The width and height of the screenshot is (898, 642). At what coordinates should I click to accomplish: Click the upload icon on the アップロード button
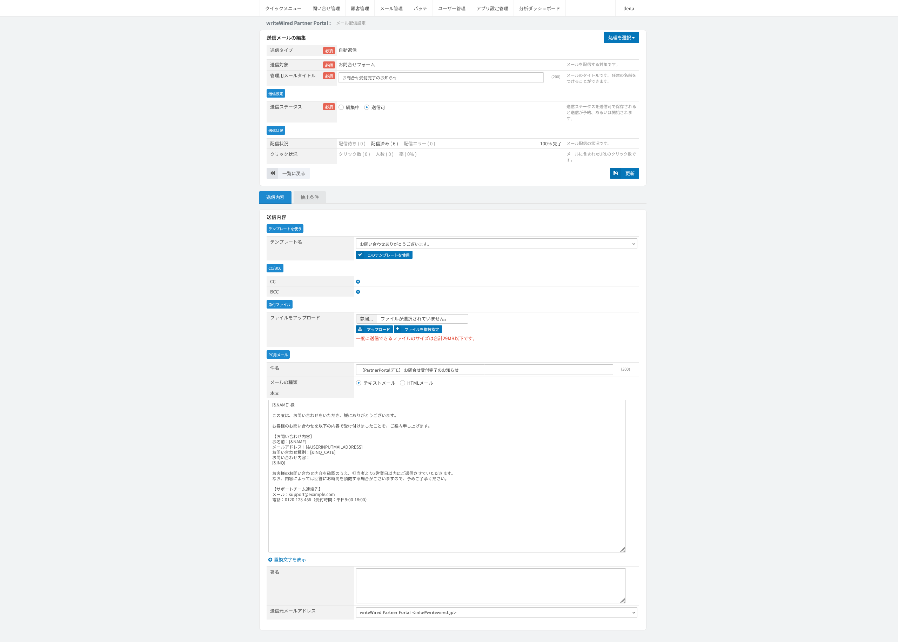coord(360,329)
